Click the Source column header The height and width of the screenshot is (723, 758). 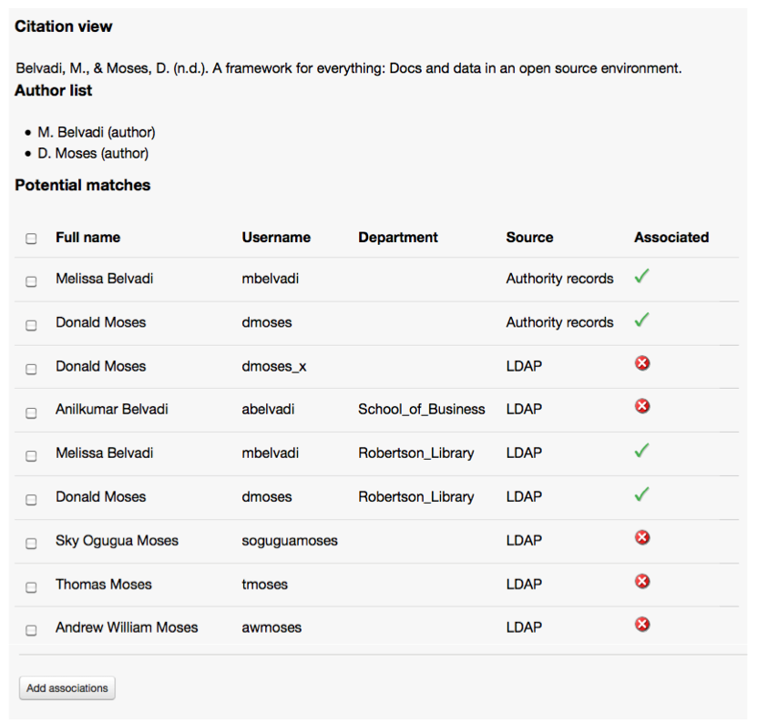click(529, 237)
